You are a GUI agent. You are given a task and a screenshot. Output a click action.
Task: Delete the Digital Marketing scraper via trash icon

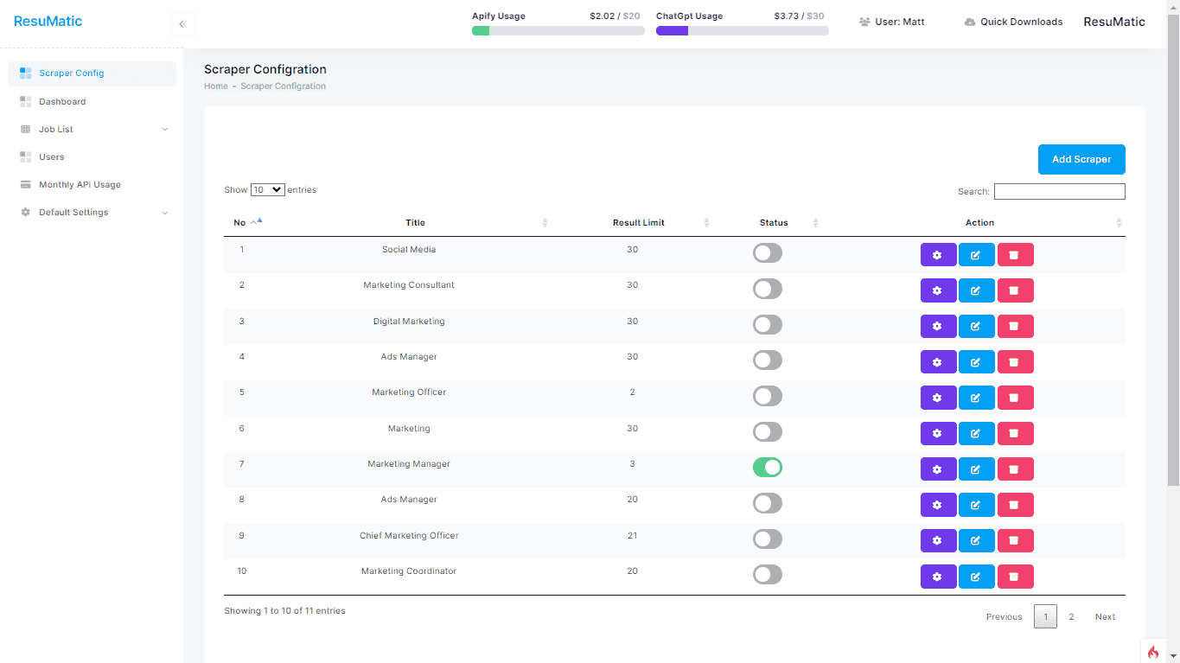coord(1015,326)
